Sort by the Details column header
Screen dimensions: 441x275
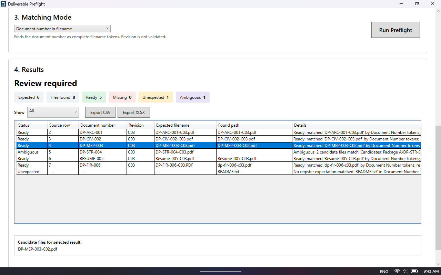pyautogui.click(x=357, y=125)
